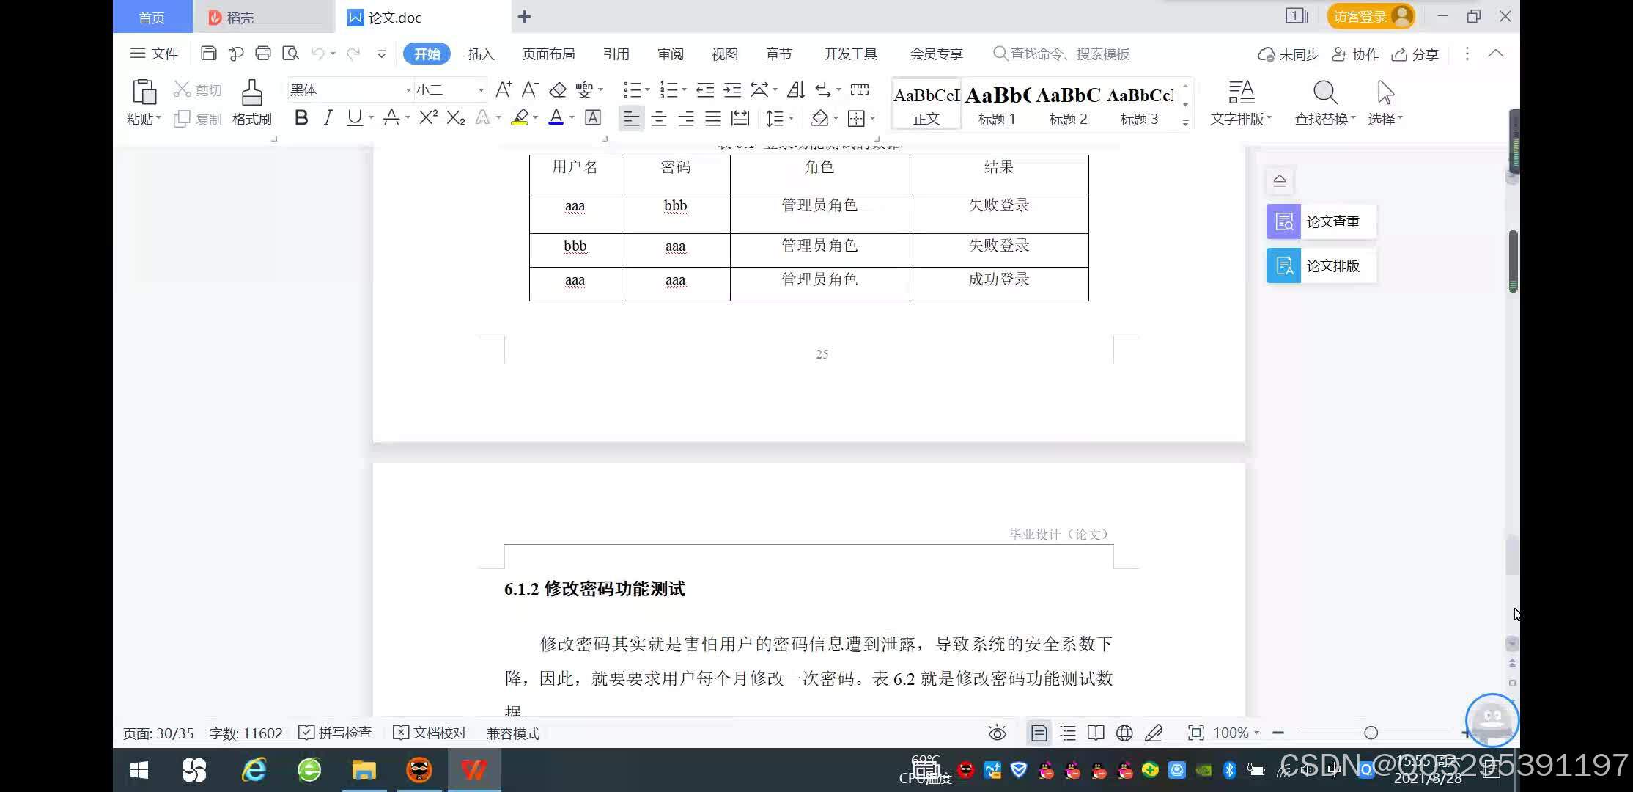Click the Print icon
Screen dimensions: 1633x792
pyautogui.click(x=263, y=54)
